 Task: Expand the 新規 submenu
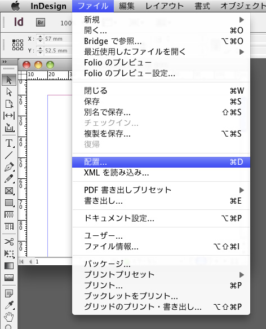coord(161,20)
